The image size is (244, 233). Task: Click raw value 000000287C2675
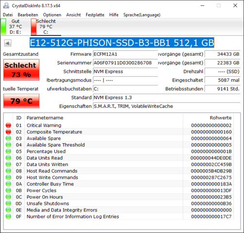point(211,177)
